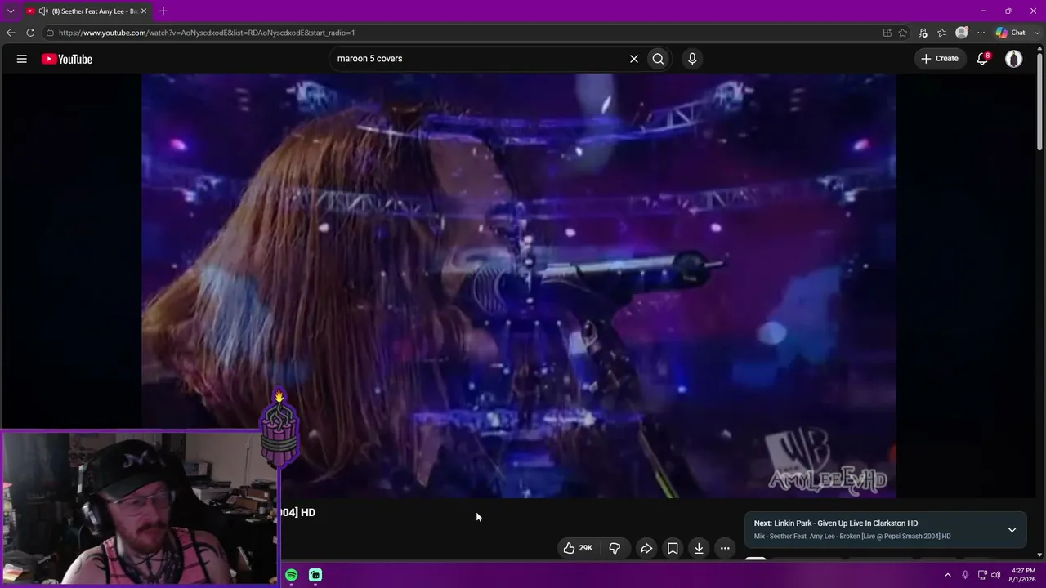Open browser settings and more menu

981,33
